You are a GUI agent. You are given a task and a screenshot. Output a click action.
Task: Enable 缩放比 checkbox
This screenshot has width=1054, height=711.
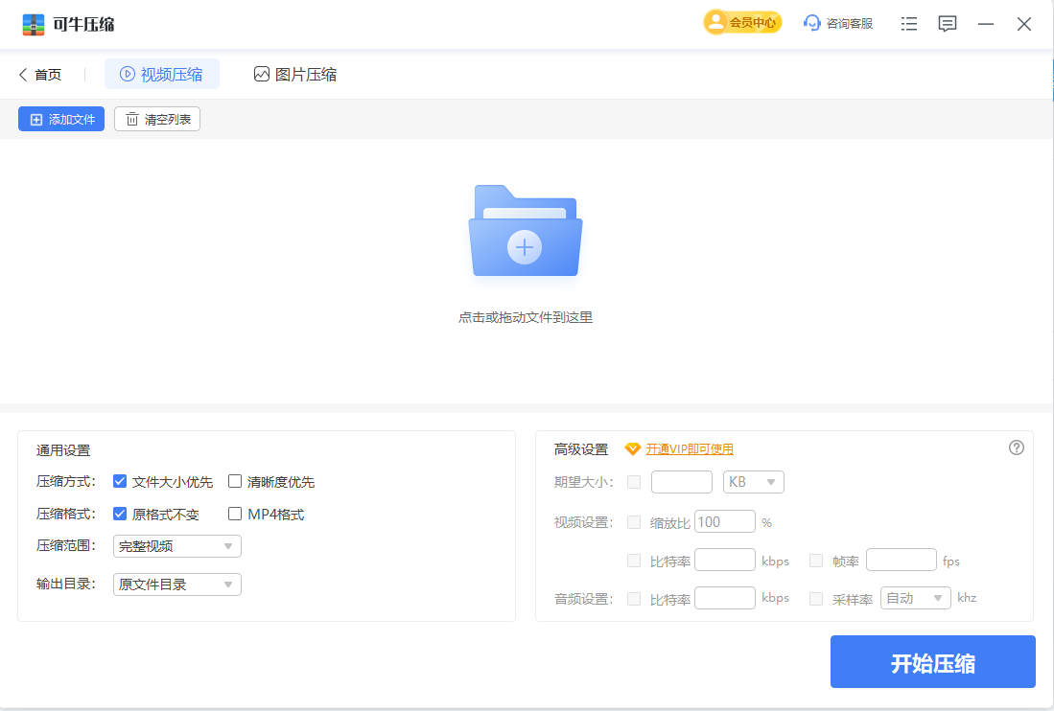click(634, 522)
